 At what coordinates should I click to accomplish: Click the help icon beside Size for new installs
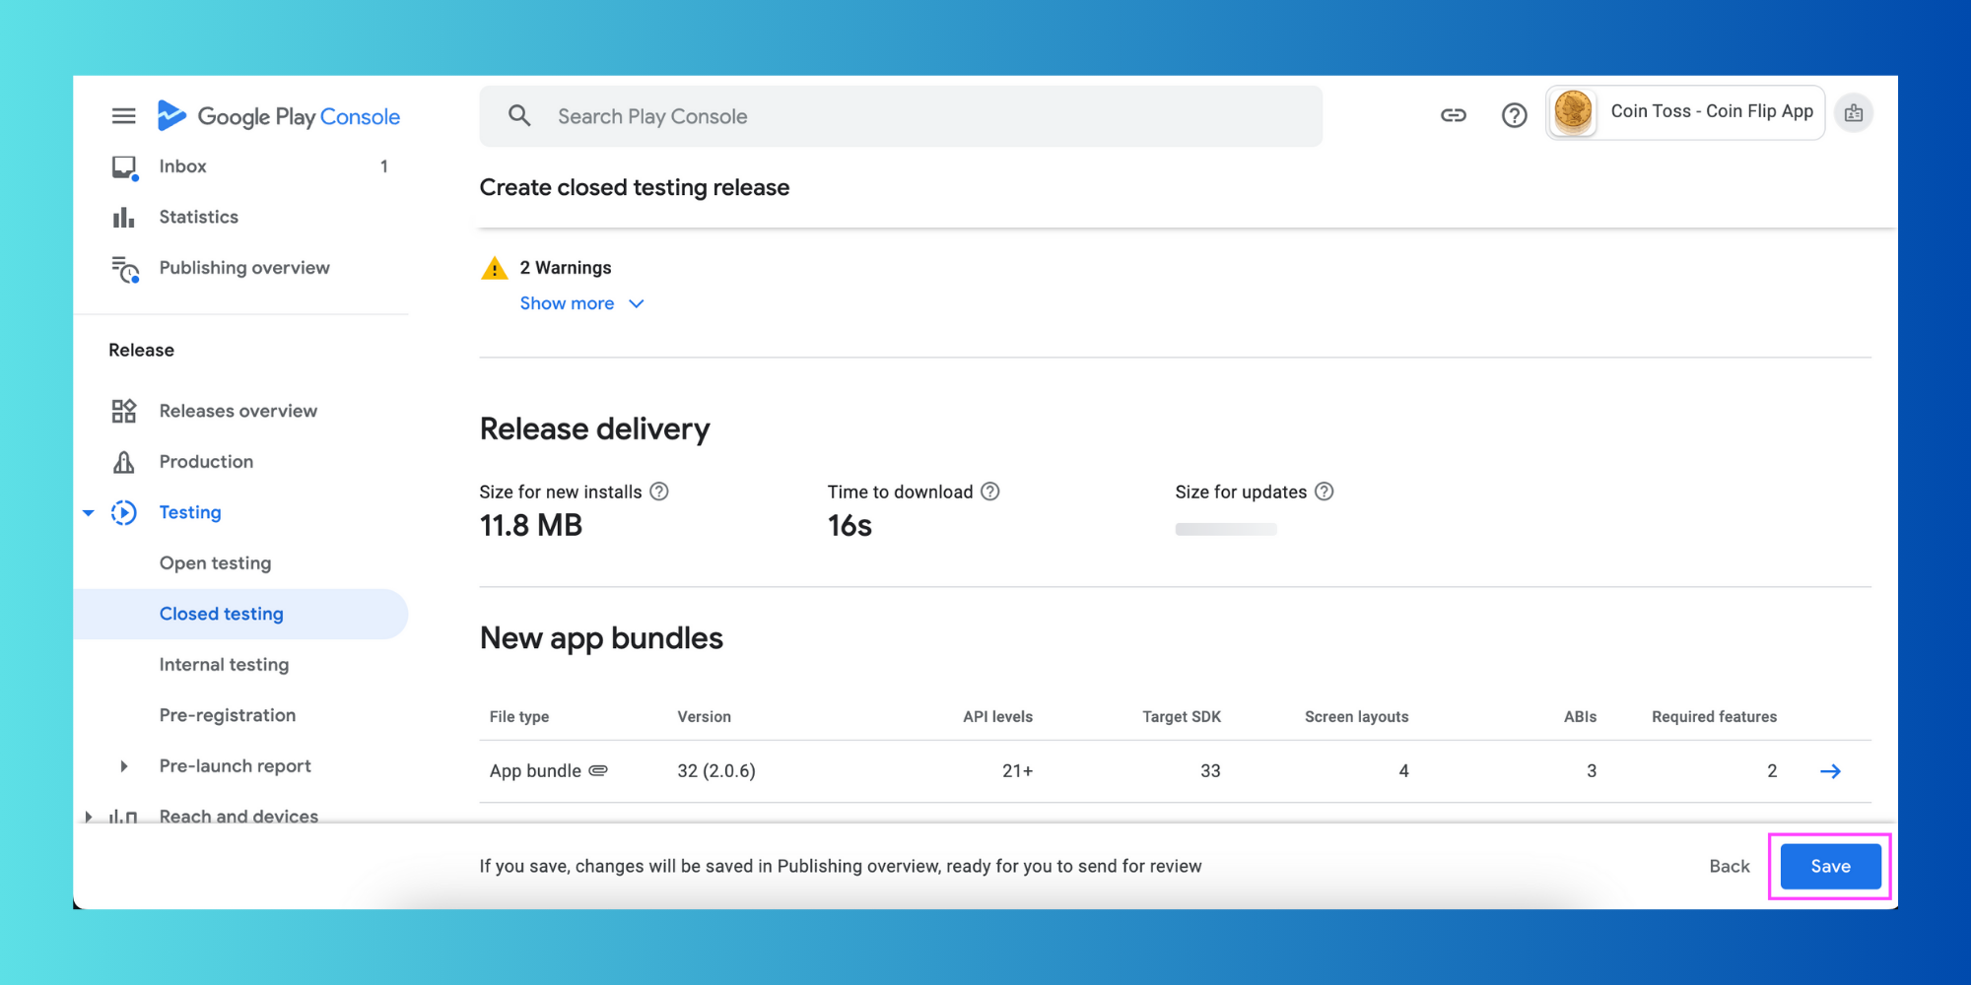659,492
